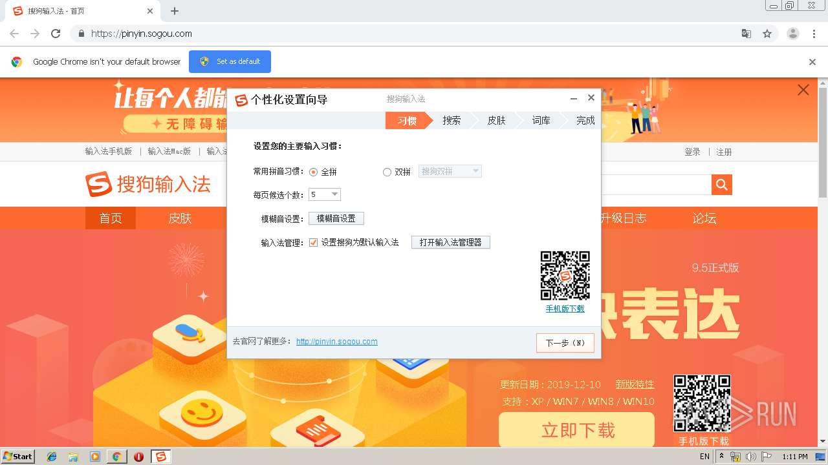Switch to the 搜索 wizard step
The image size is (828, 465).
coord(452,120)
